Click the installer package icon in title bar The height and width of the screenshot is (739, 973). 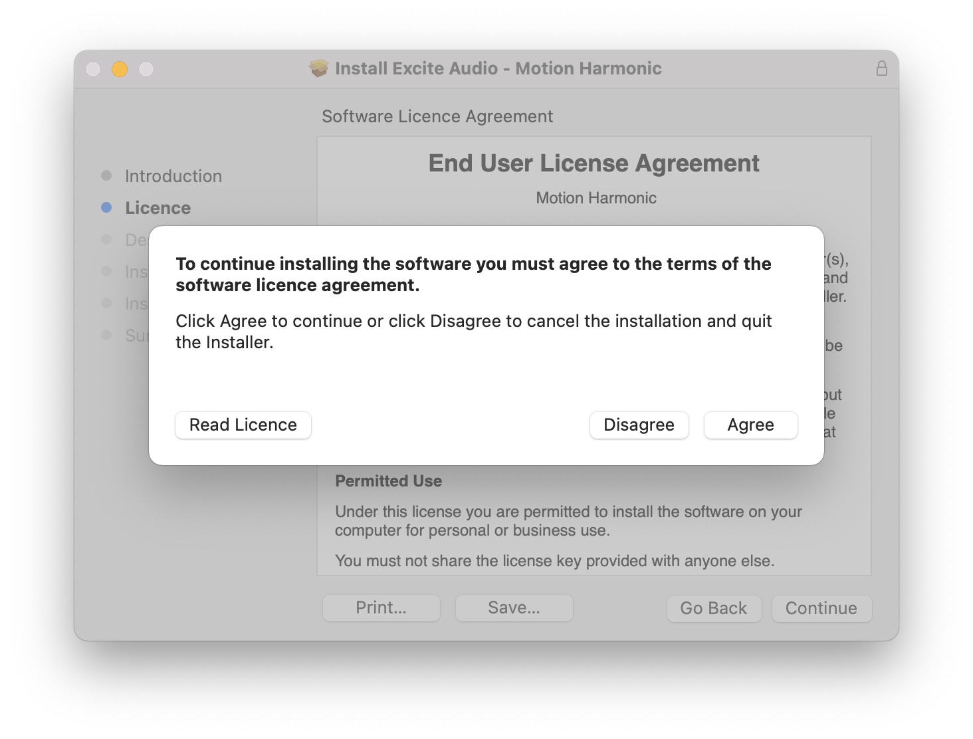coord(319,68)
